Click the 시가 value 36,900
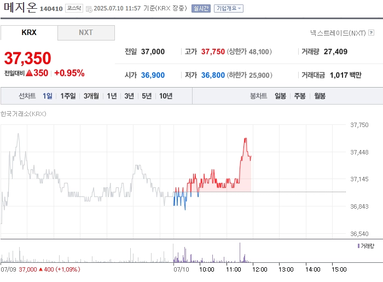The image size is (383, 282). [x=153, y=75]
